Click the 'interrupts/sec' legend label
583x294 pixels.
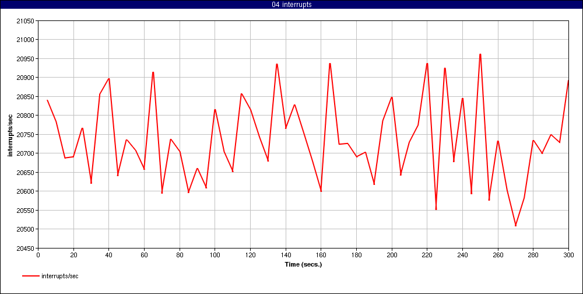60,276
